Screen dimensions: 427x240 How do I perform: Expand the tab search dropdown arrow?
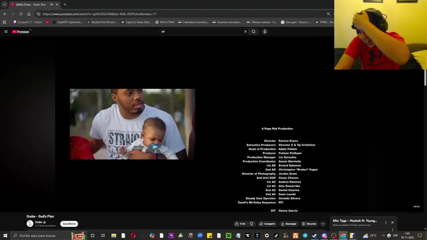tap(4, 5)
